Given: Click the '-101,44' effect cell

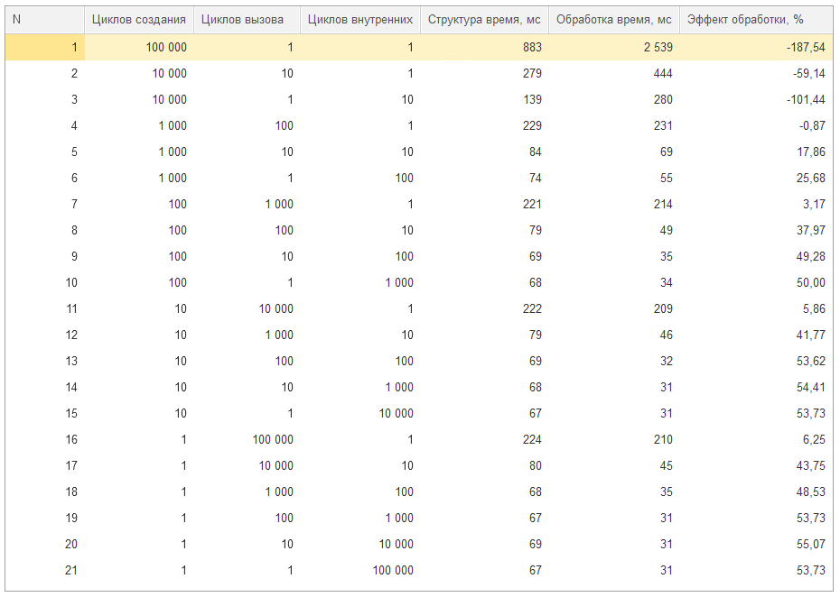Looking at the screenshot, I should 756,99.
